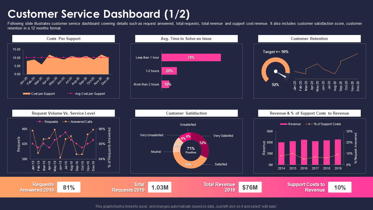
Task: Click the retention gauge dial
Action: coord(276,70)
